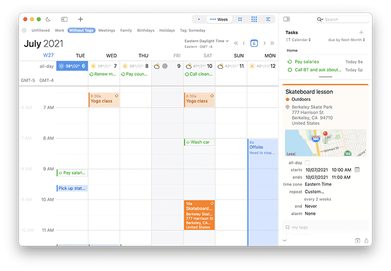The width and height of the screenshot is (391, 271).
Task: Open Saturday's Yoga class event
Action: click(x=199, y=100)
